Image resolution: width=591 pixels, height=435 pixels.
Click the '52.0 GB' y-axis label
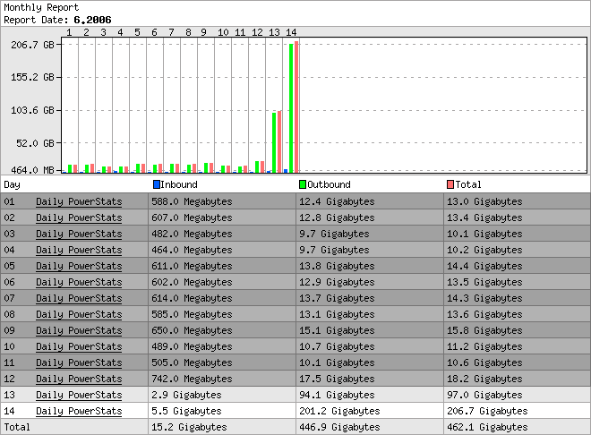(36, 143)
